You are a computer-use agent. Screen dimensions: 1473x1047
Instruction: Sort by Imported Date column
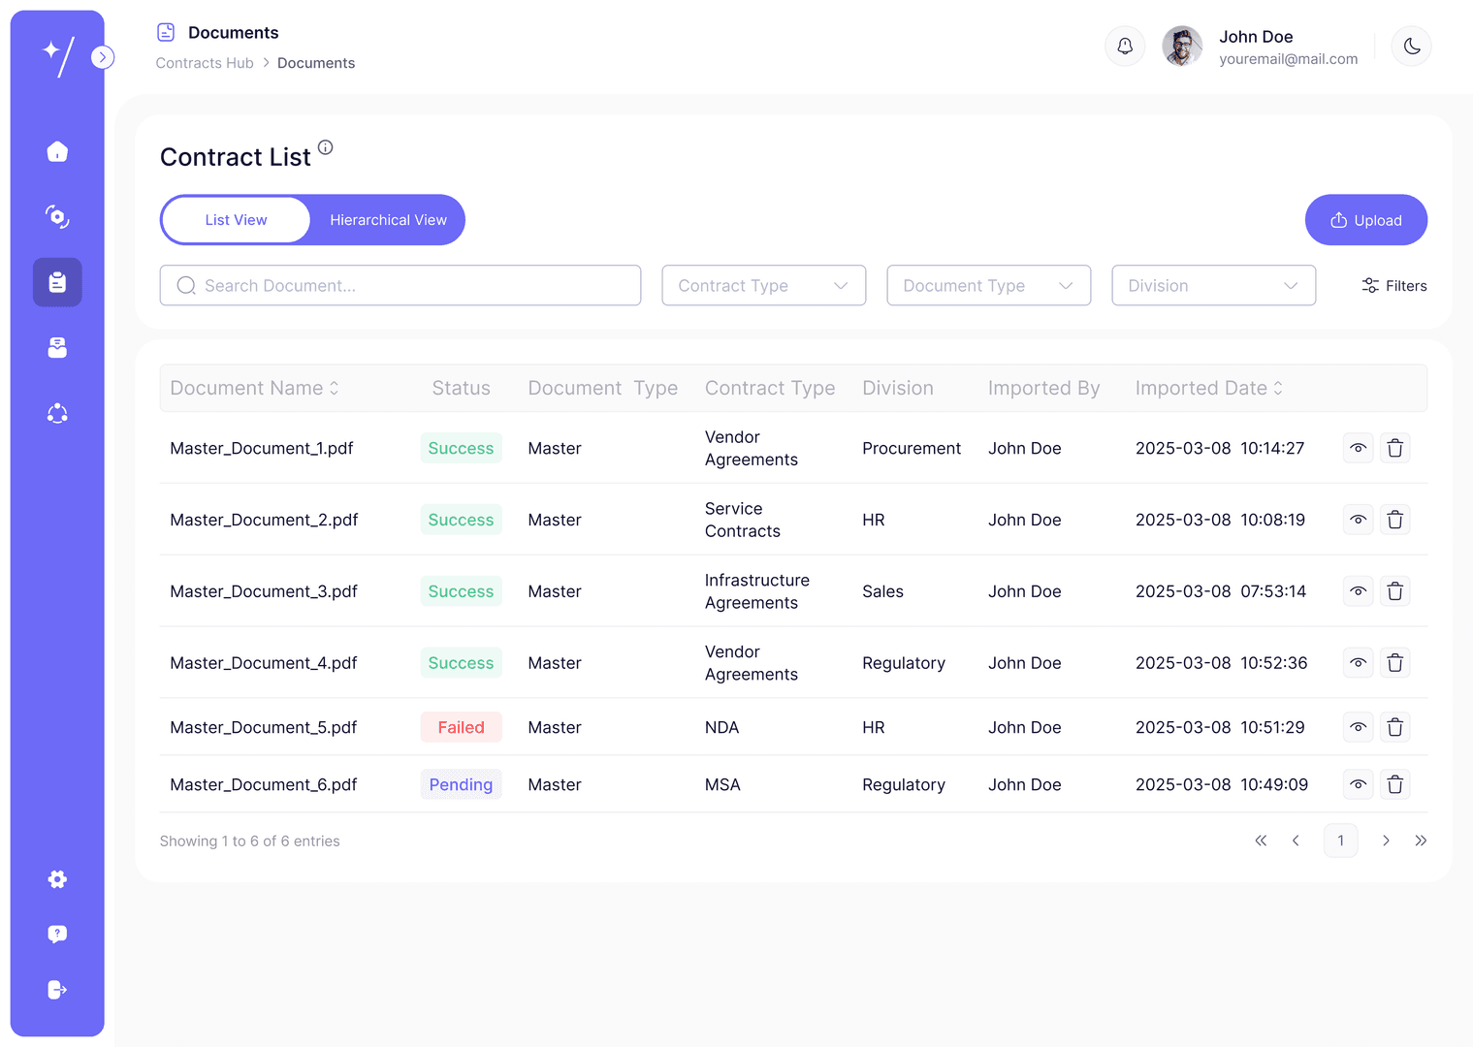1209,388
